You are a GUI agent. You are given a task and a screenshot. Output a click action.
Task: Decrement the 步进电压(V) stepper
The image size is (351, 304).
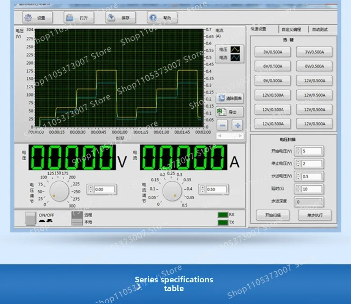pyautogui.click(x=298, y=179)
